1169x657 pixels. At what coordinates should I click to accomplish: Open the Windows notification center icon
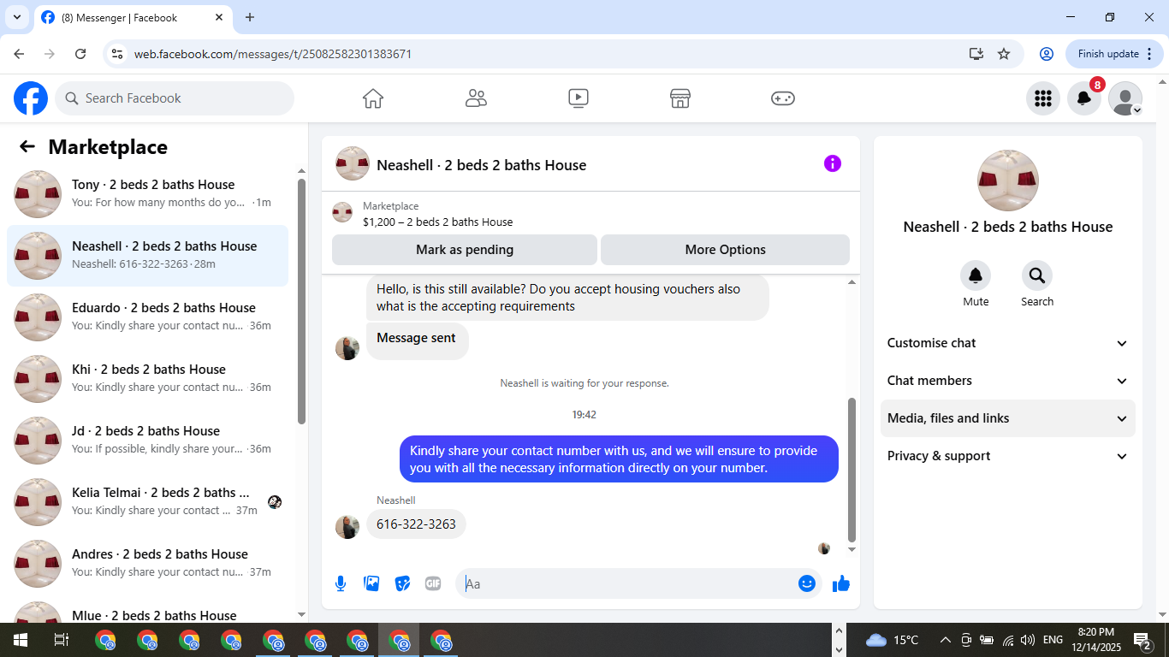pos(1143,640)
